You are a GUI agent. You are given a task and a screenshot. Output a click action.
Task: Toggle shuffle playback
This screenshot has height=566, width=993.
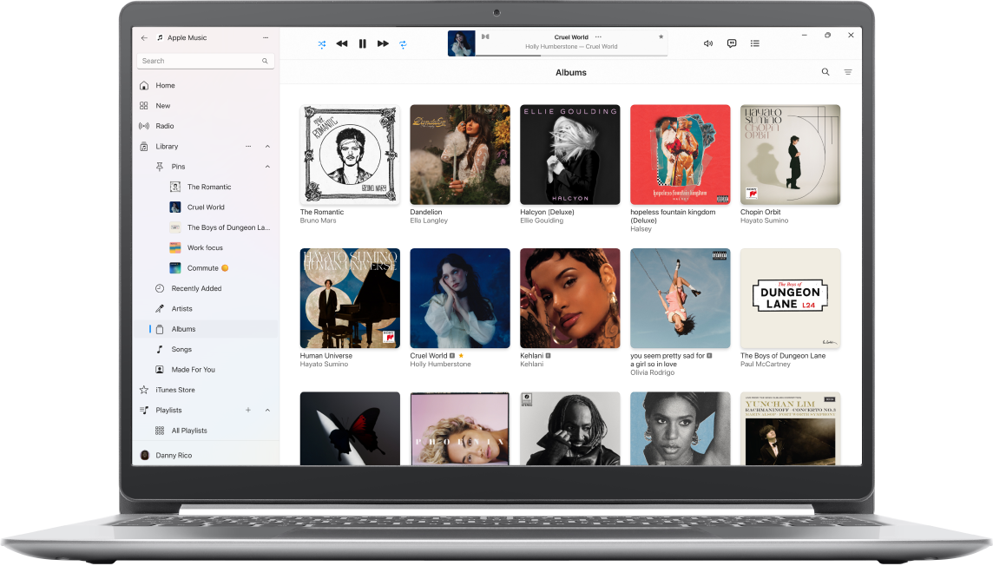322,44
